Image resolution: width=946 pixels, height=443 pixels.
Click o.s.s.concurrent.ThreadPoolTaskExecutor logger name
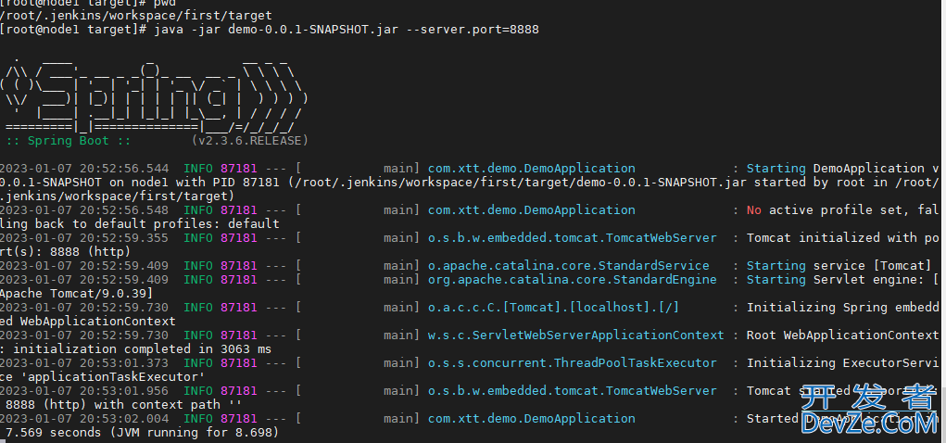pyautogui.click(x=573, y=362)
